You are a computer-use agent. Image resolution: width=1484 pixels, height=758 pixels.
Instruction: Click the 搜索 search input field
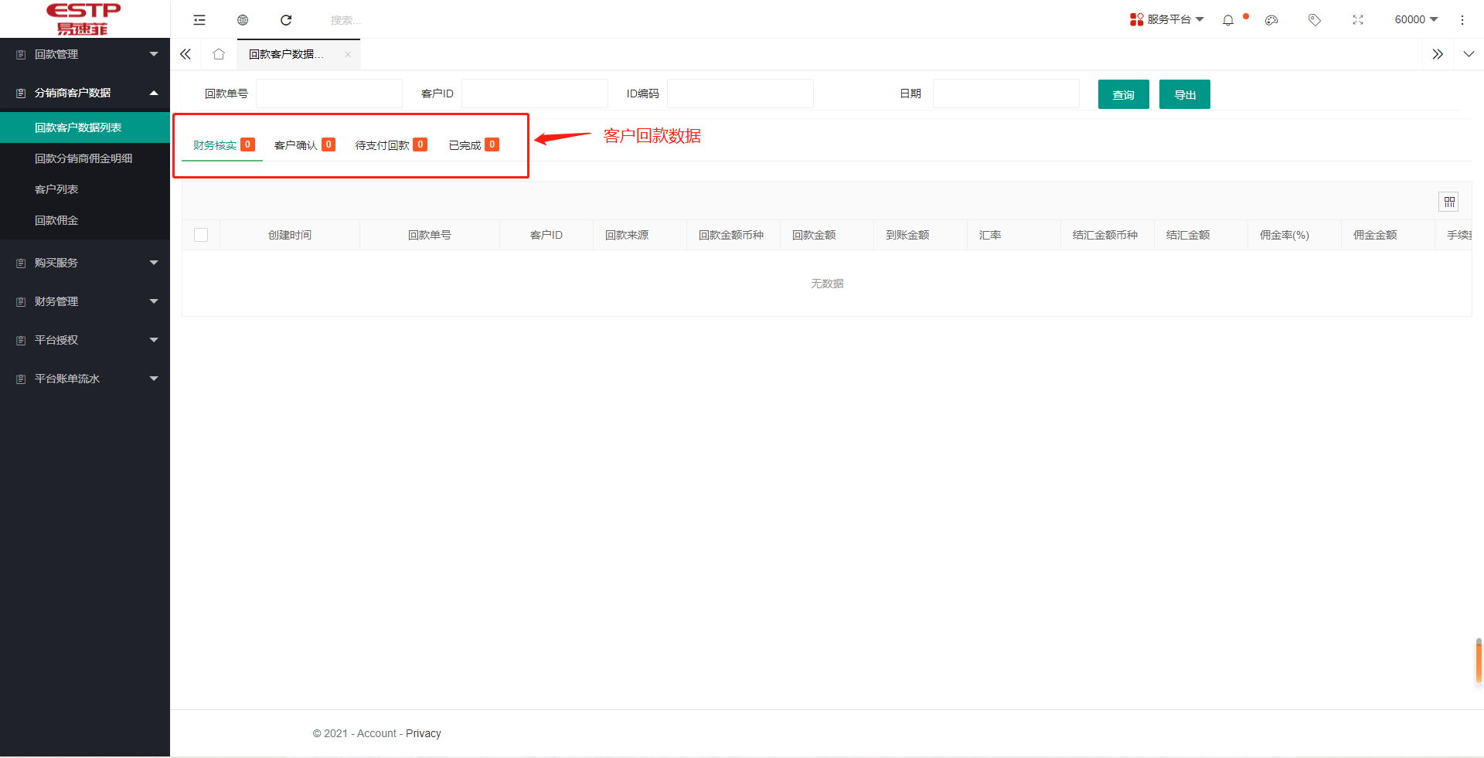[344, 19]
